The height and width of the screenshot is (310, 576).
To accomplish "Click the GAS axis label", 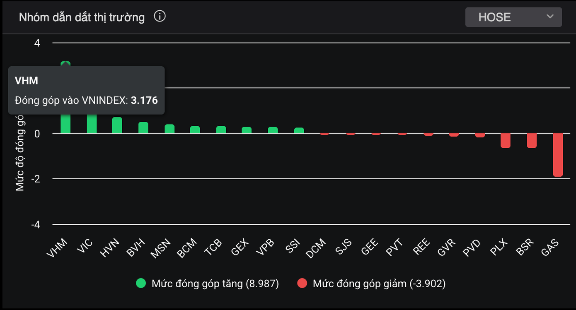I will point(550,248).
